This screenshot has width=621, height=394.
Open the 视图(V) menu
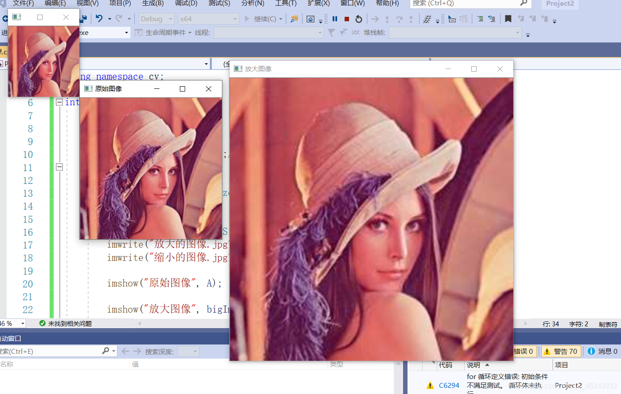pyautogui.click(x=87, y=3)
